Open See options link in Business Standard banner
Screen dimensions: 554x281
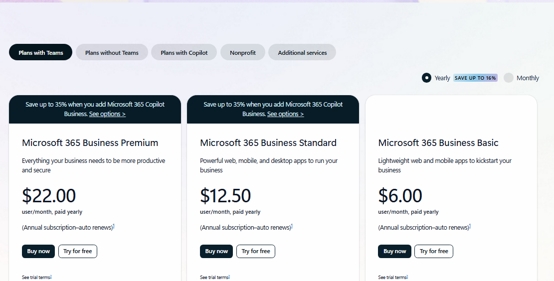pyautogui.click(x=286, y=114)
